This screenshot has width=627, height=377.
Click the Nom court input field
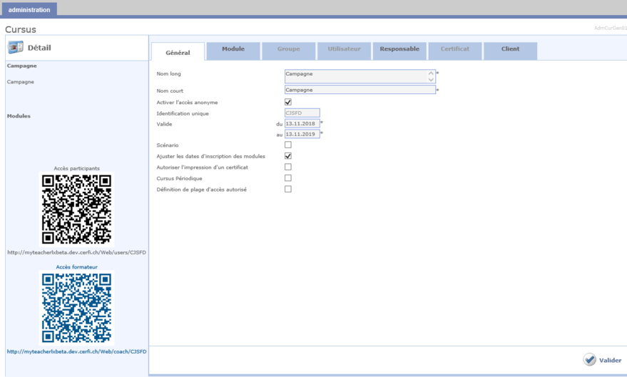(360, 90)
